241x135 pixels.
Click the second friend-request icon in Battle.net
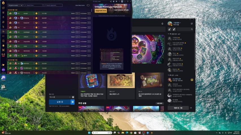pyautogui.click(x=174, y=29)
